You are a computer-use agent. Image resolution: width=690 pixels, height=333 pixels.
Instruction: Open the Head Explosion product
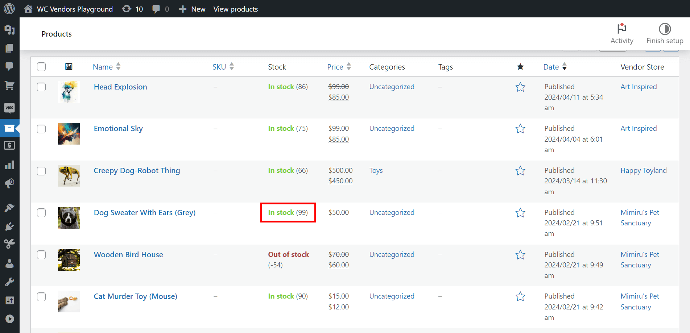tap(120, 87)
